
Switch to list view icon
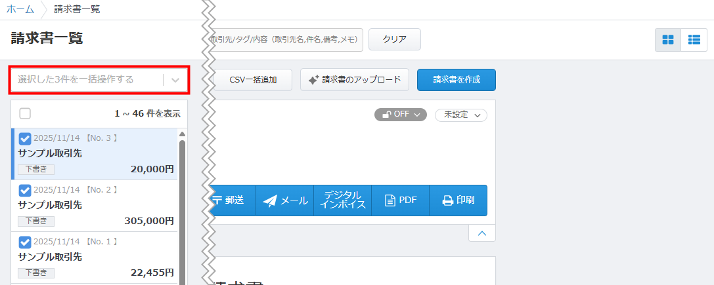[694, 40]
